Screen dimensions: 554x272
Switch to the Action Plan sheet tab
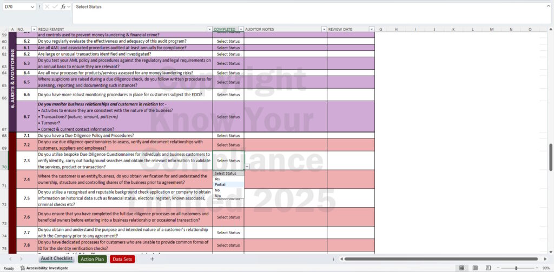click(92, 259)
